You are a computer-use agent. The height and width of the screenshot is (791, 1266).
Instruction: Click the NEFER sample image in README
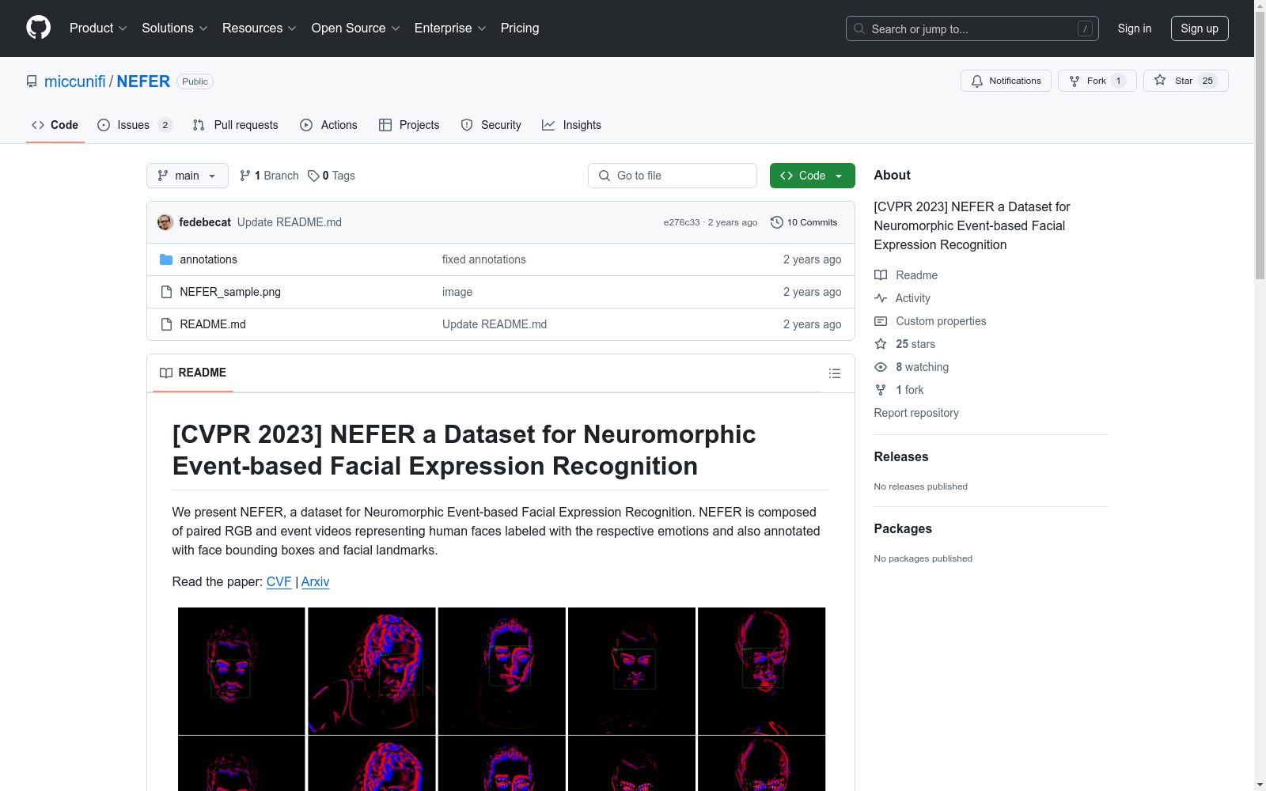click(502, 699)
